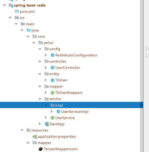Collapse the com package arrow
The width and height of the screenshot is (149, 152).
coord(28,36)
